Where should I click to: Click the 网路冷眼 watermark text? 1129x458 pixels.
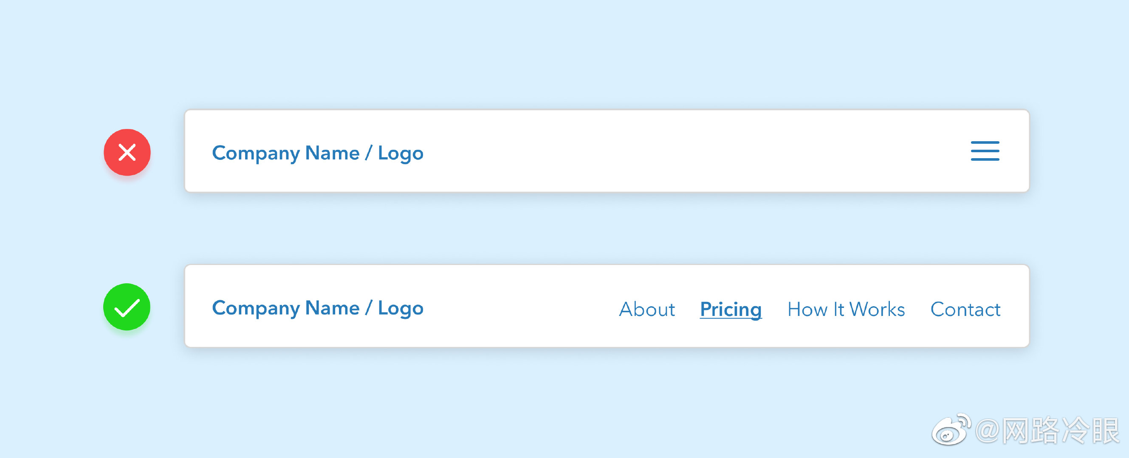coord(1061,430)
